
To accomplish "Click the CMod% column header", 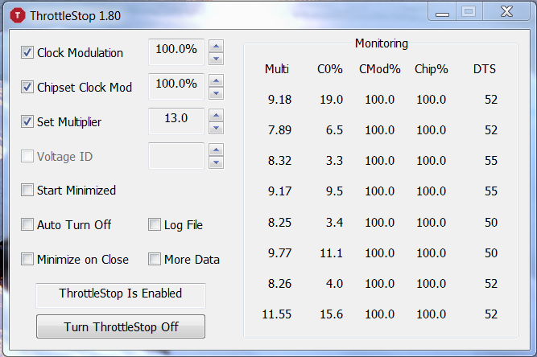I will pyautogui.click(x=380, y=69).
